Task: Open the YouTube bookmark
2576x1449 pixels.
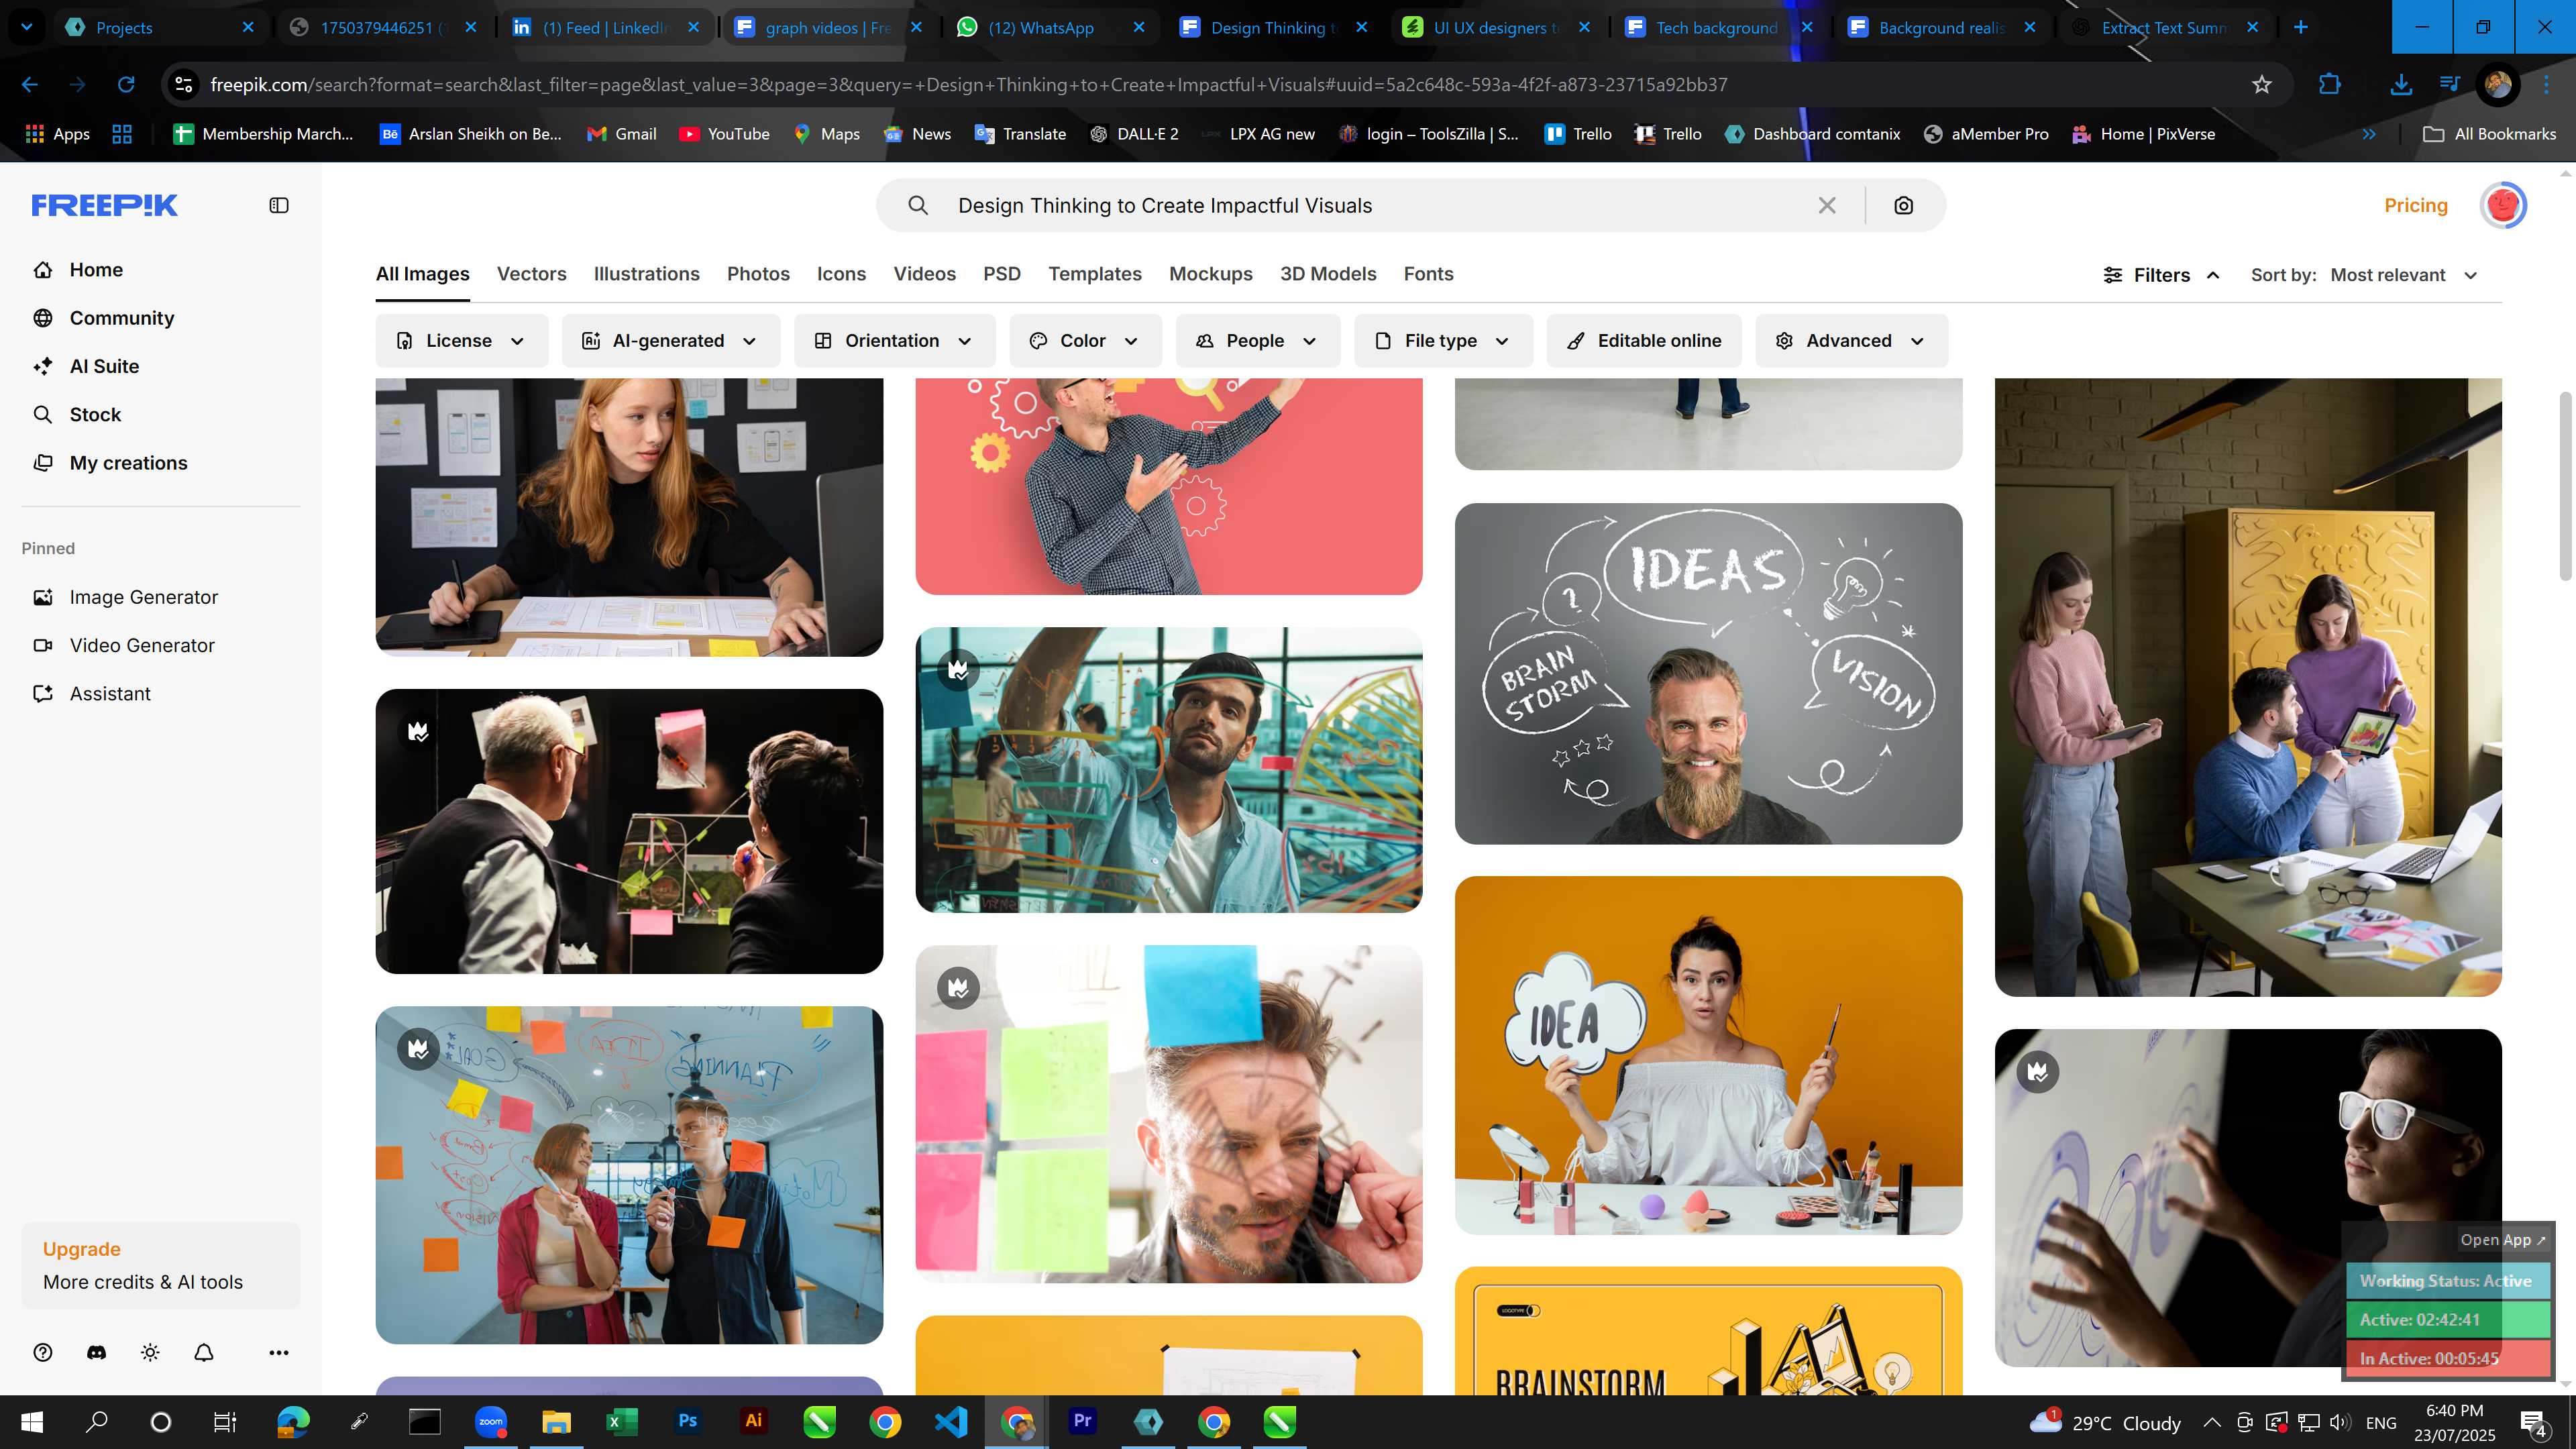Action: click(x=724, y=134)
